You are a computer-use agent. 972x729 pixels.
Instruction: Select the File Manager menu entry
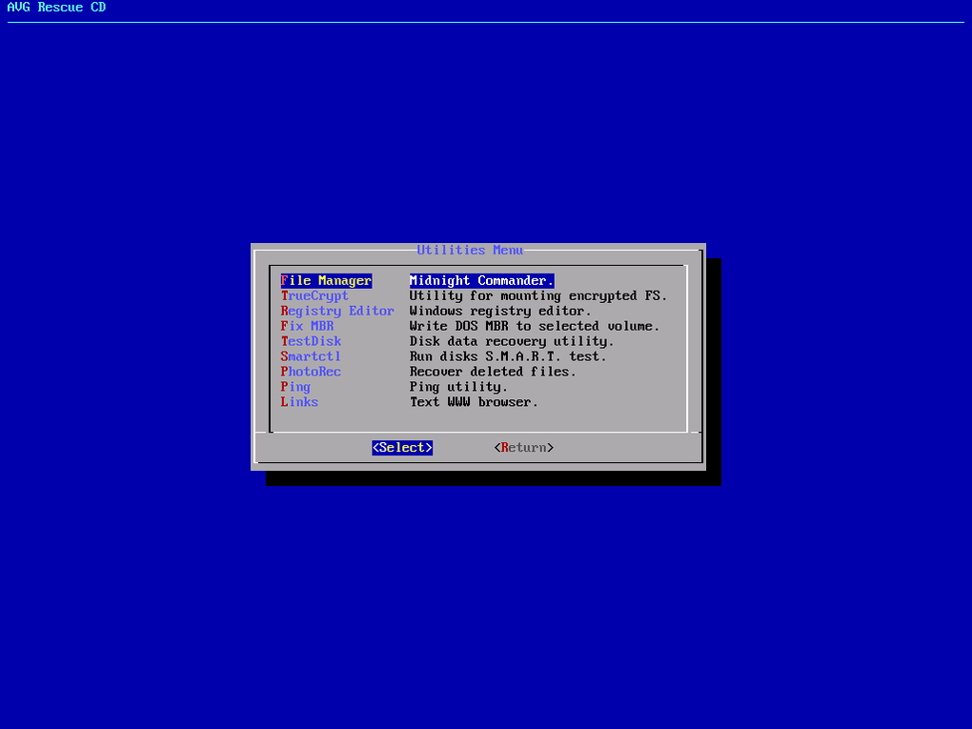[x=326, y=281]
